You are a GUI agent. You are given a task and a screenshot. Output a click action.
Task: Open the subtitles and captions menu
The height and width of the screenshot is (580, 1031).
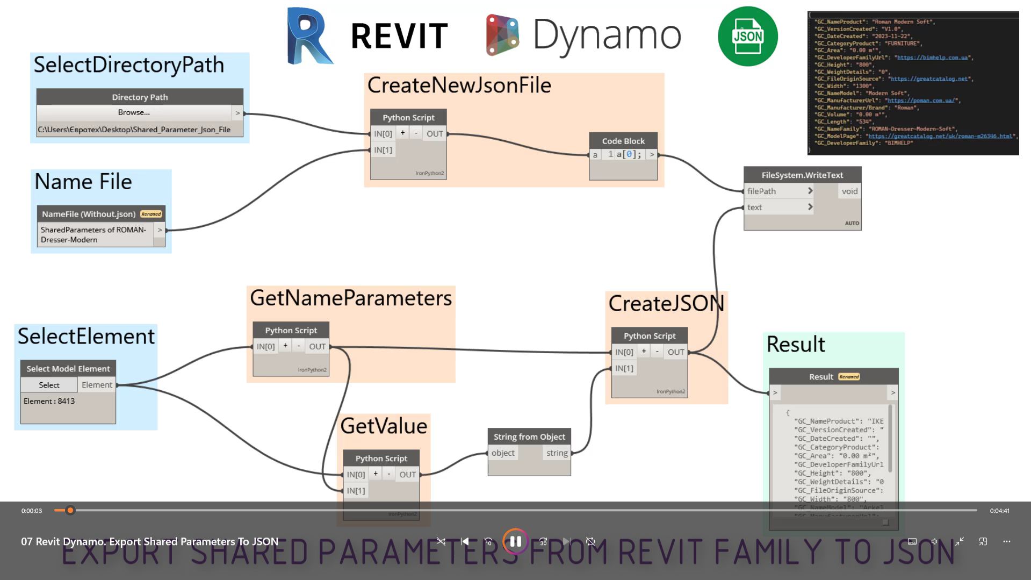[x=912, y=541]
